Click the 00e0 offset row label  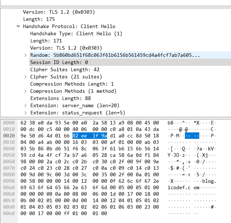9,213
